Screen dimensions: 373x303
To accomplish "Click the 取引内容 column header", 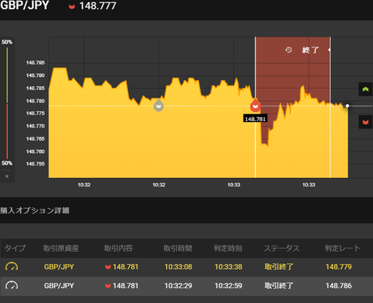I will 118,248.
